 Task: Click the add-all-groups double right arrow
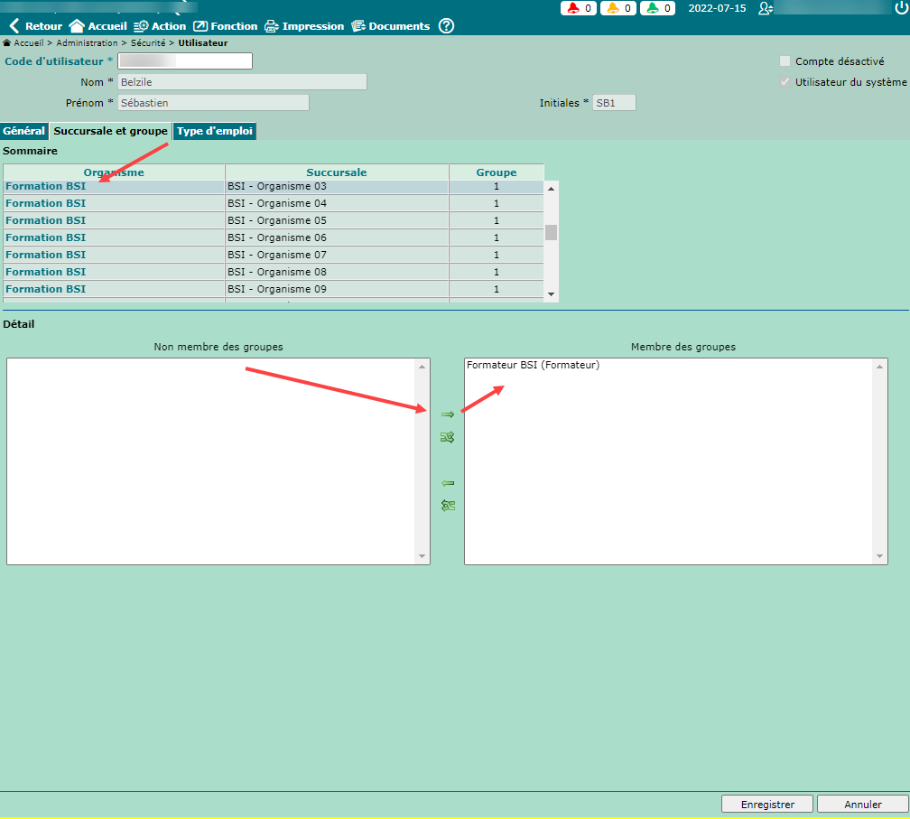[x=447, y=437]
